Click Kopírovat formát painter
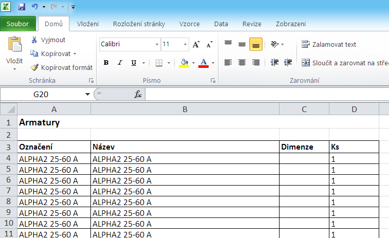The image size is (389, 238). point(61,67)
